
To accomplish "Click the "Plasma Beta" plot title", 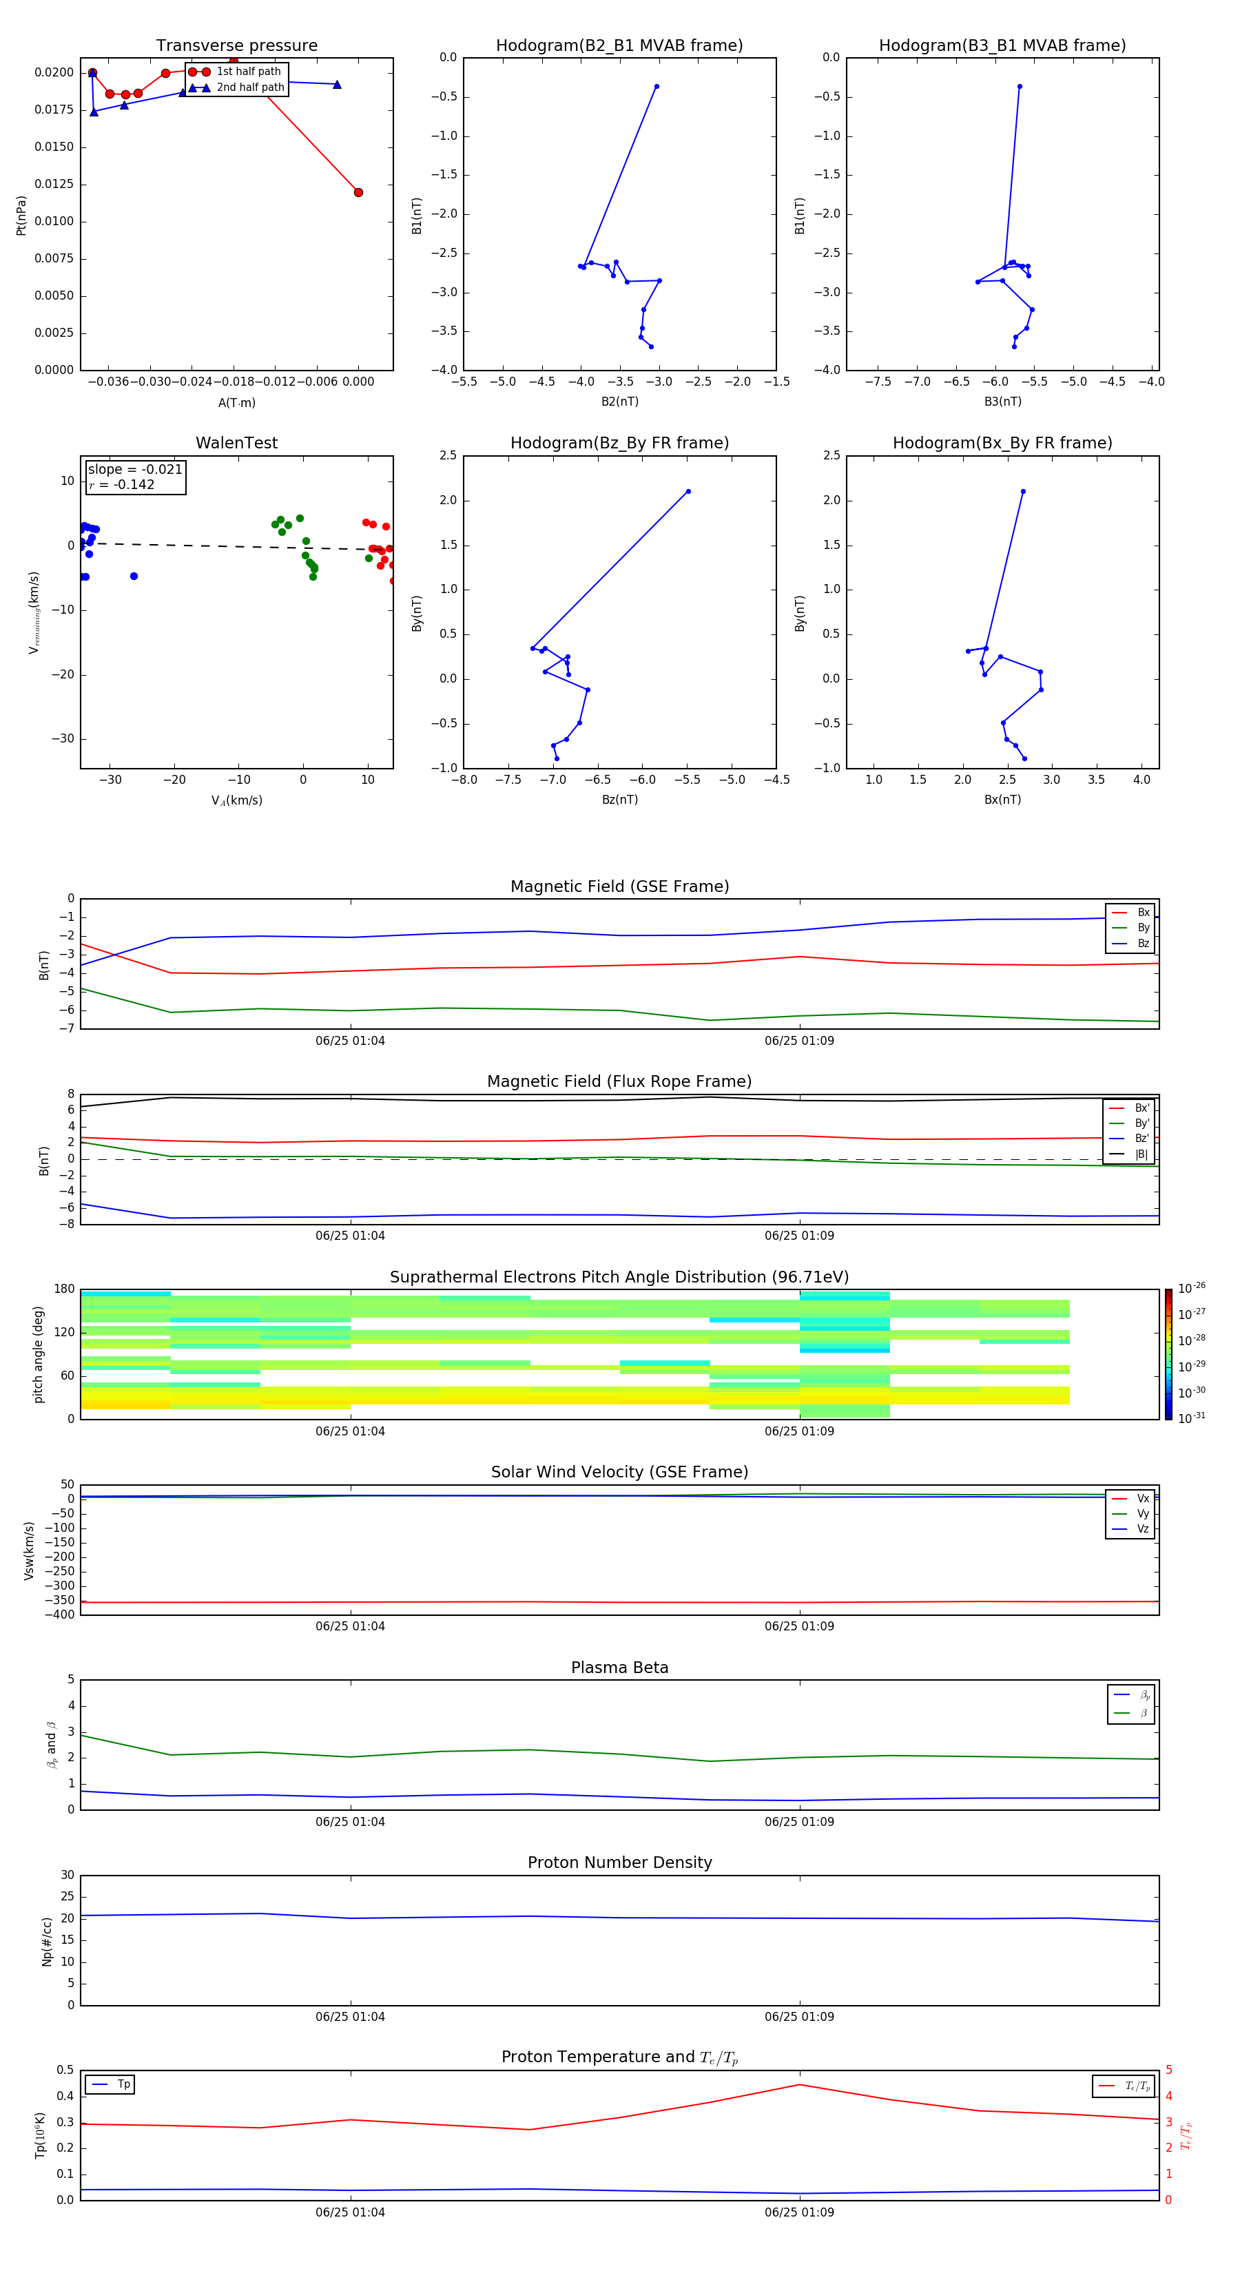I will tap(619, 1668).
